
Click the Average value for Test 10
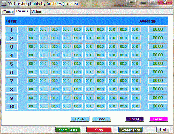click(x=158, y=106)
